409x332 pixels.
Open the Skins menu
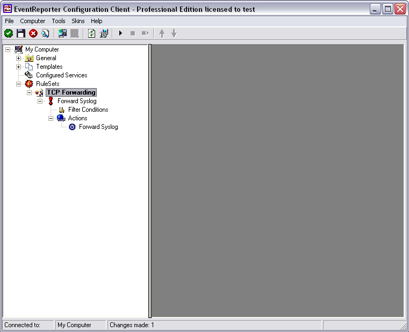[78, 21]
